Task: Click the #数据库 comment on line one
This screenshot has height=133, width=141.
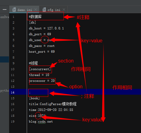Action: (35, 17)
